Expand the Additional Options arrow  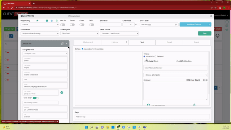click(x=210, y=25)
